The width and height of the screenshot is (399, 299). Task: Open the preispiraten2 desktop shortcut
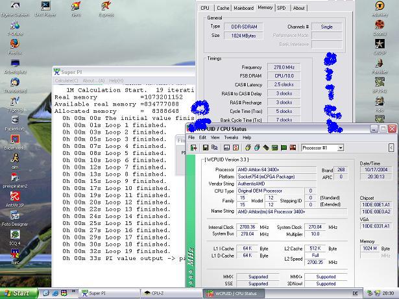point(15,180)
